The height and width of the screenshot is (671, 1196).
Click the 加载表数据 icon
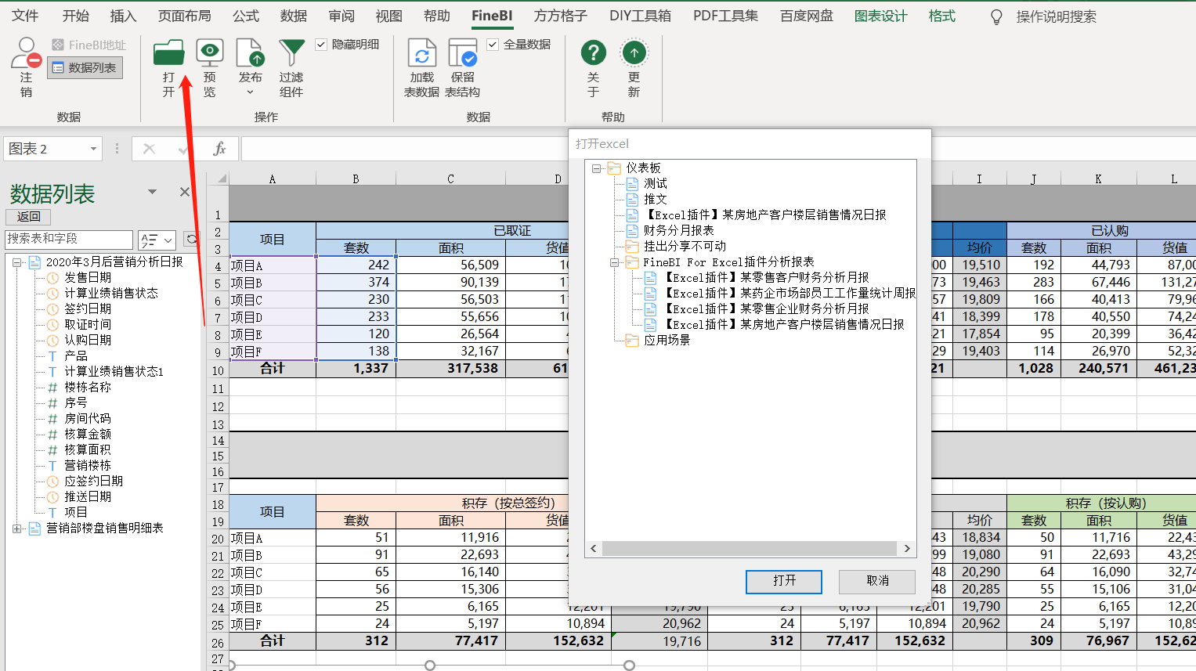click(421, 52)
